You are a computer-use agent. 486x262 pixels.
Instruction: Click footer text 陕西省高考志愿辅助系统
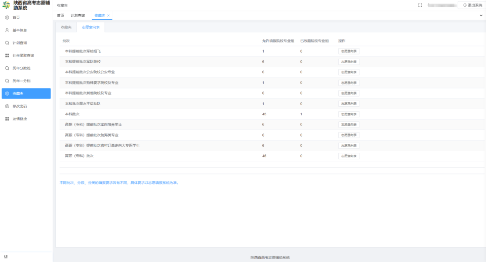pos(270,257)
